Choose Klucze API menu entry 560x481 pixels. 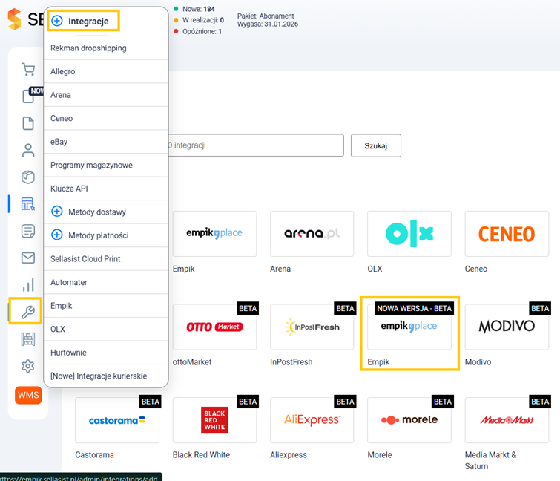point(69,189)
